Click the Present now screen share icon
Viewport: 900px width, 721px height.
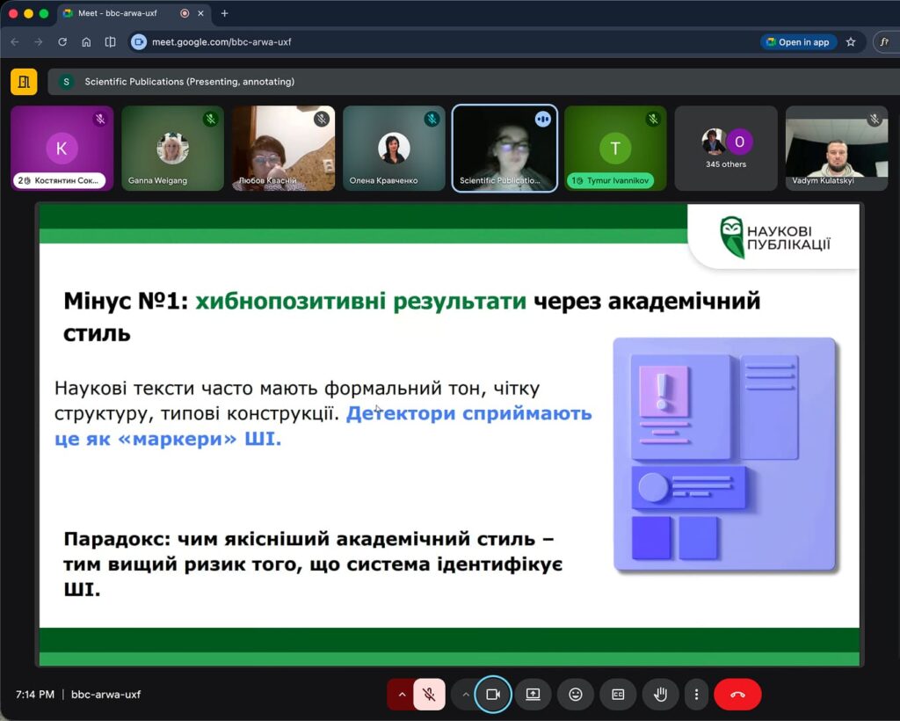[x=533, y=694]
